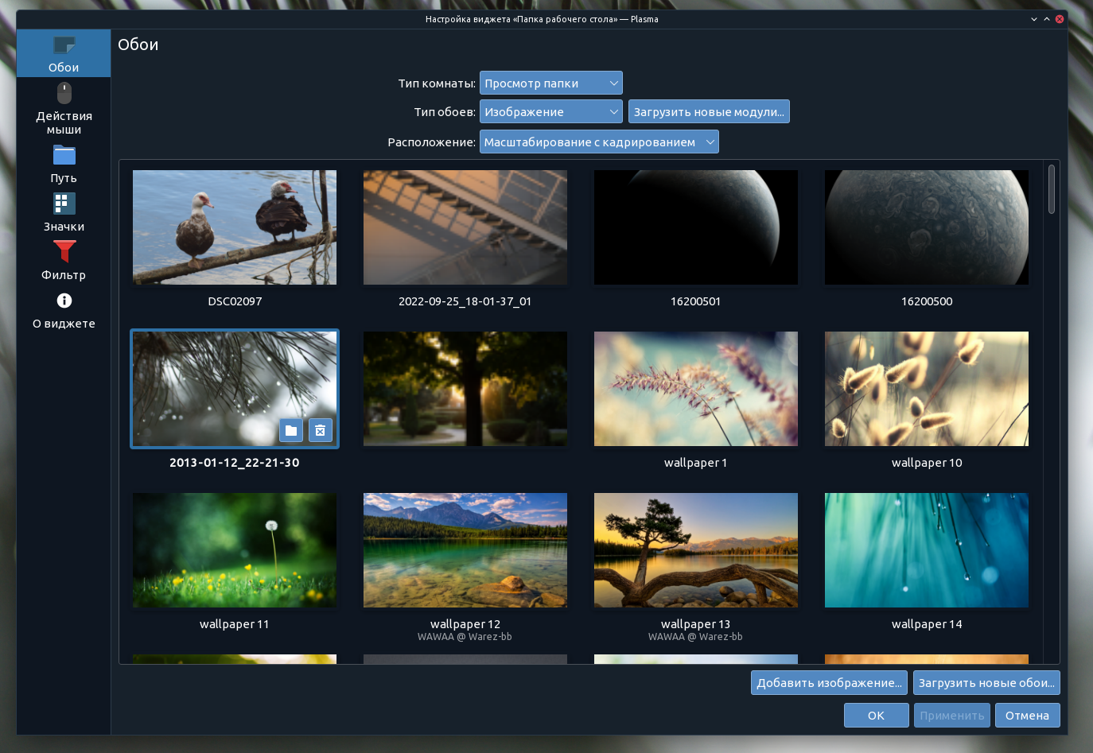Select the 2022-09-25_18-01-37_01 wallpaper

tap(465, 227)
